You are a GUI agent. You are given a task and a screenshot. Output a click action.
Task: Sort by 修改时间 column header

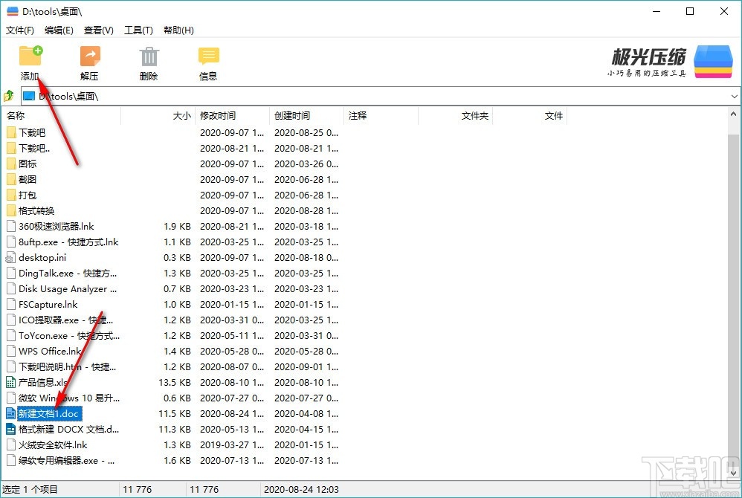tap(232, 115)
